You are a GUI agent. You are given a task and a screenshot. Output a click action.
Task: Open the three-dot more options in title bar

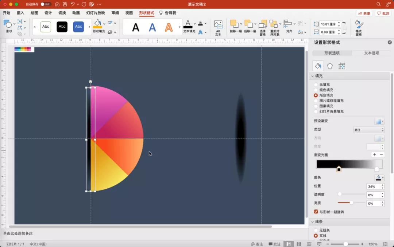click(99, 4)
